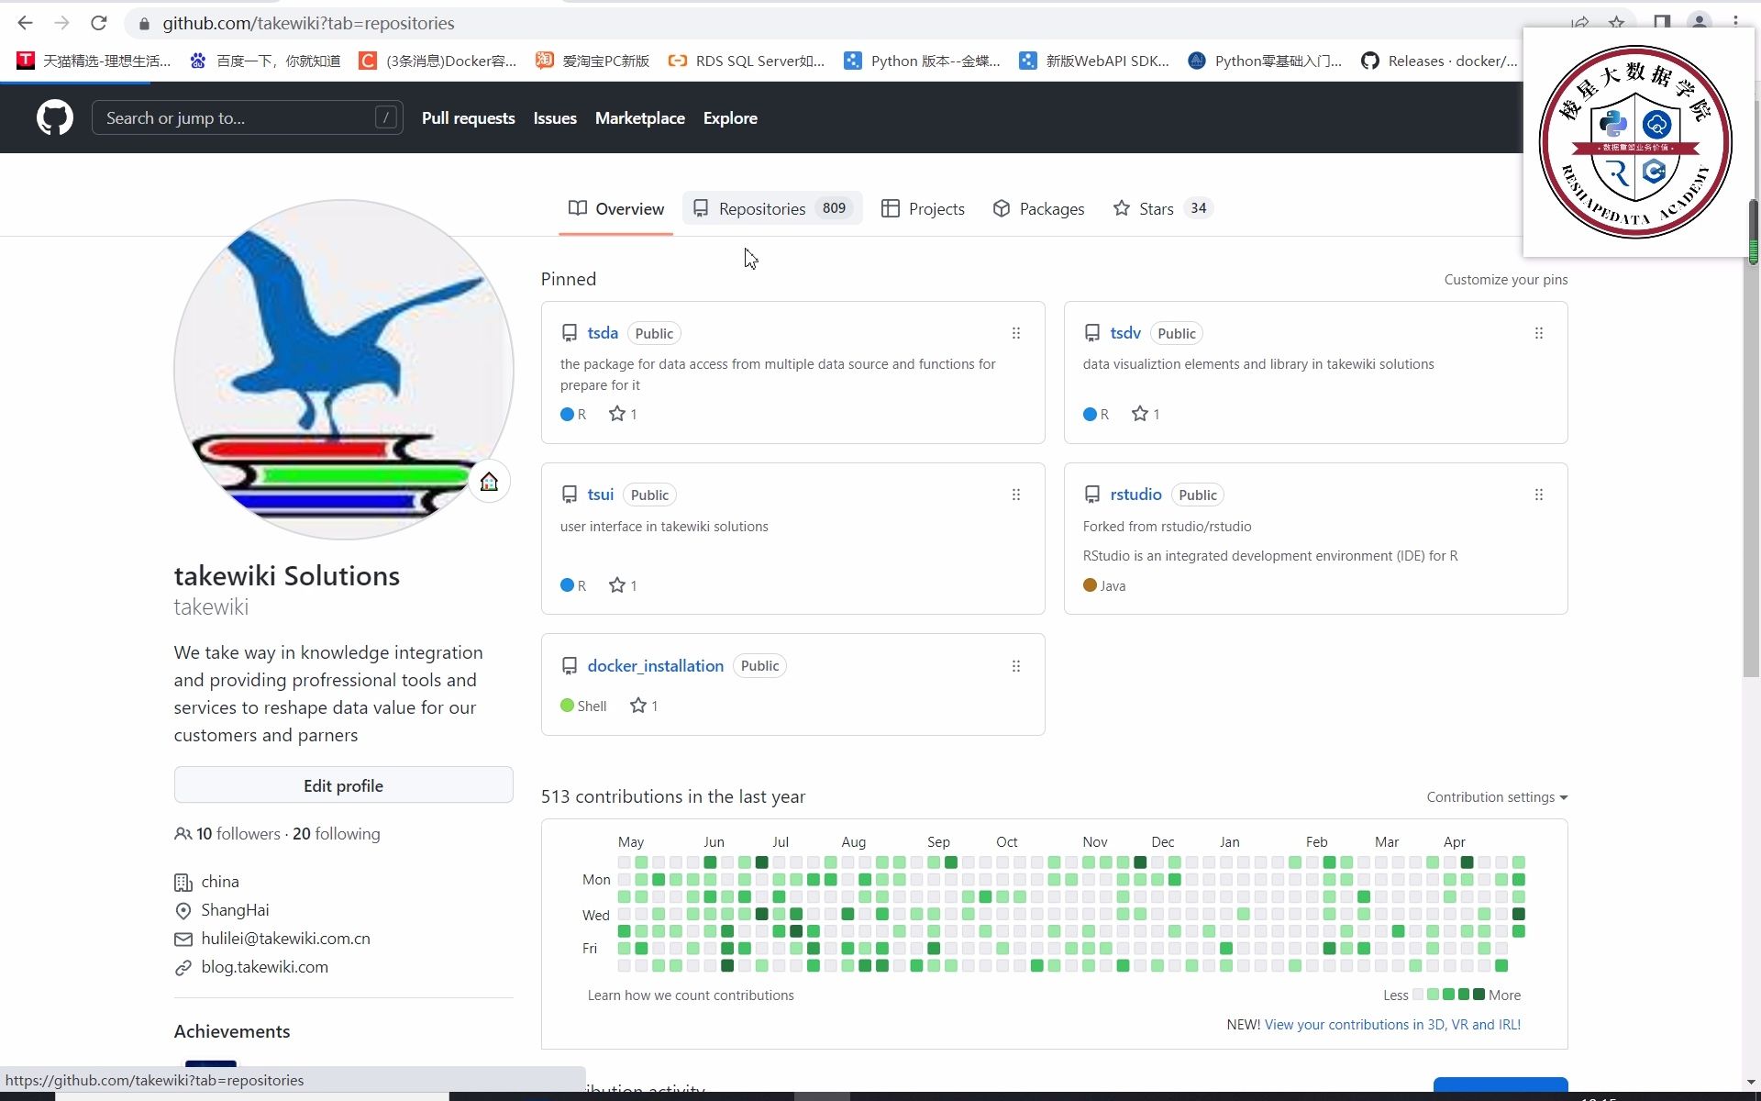Click the drag handle on rstudio card
The width and height of the screenshot is (1761, 1101).
click(x=1538, y=495)
